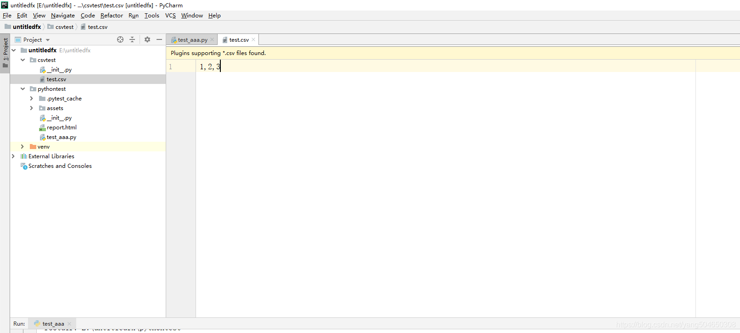Click the External Libraries icon

(24, 156)
